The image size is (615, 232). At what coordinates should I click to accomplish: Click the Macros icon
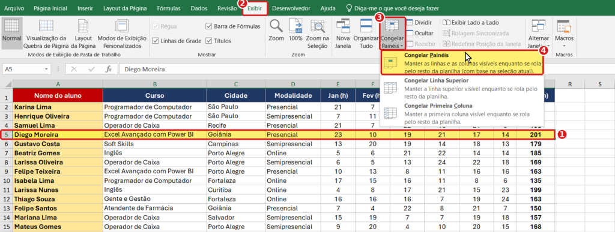pyautogui.click(x=564, y=25)
